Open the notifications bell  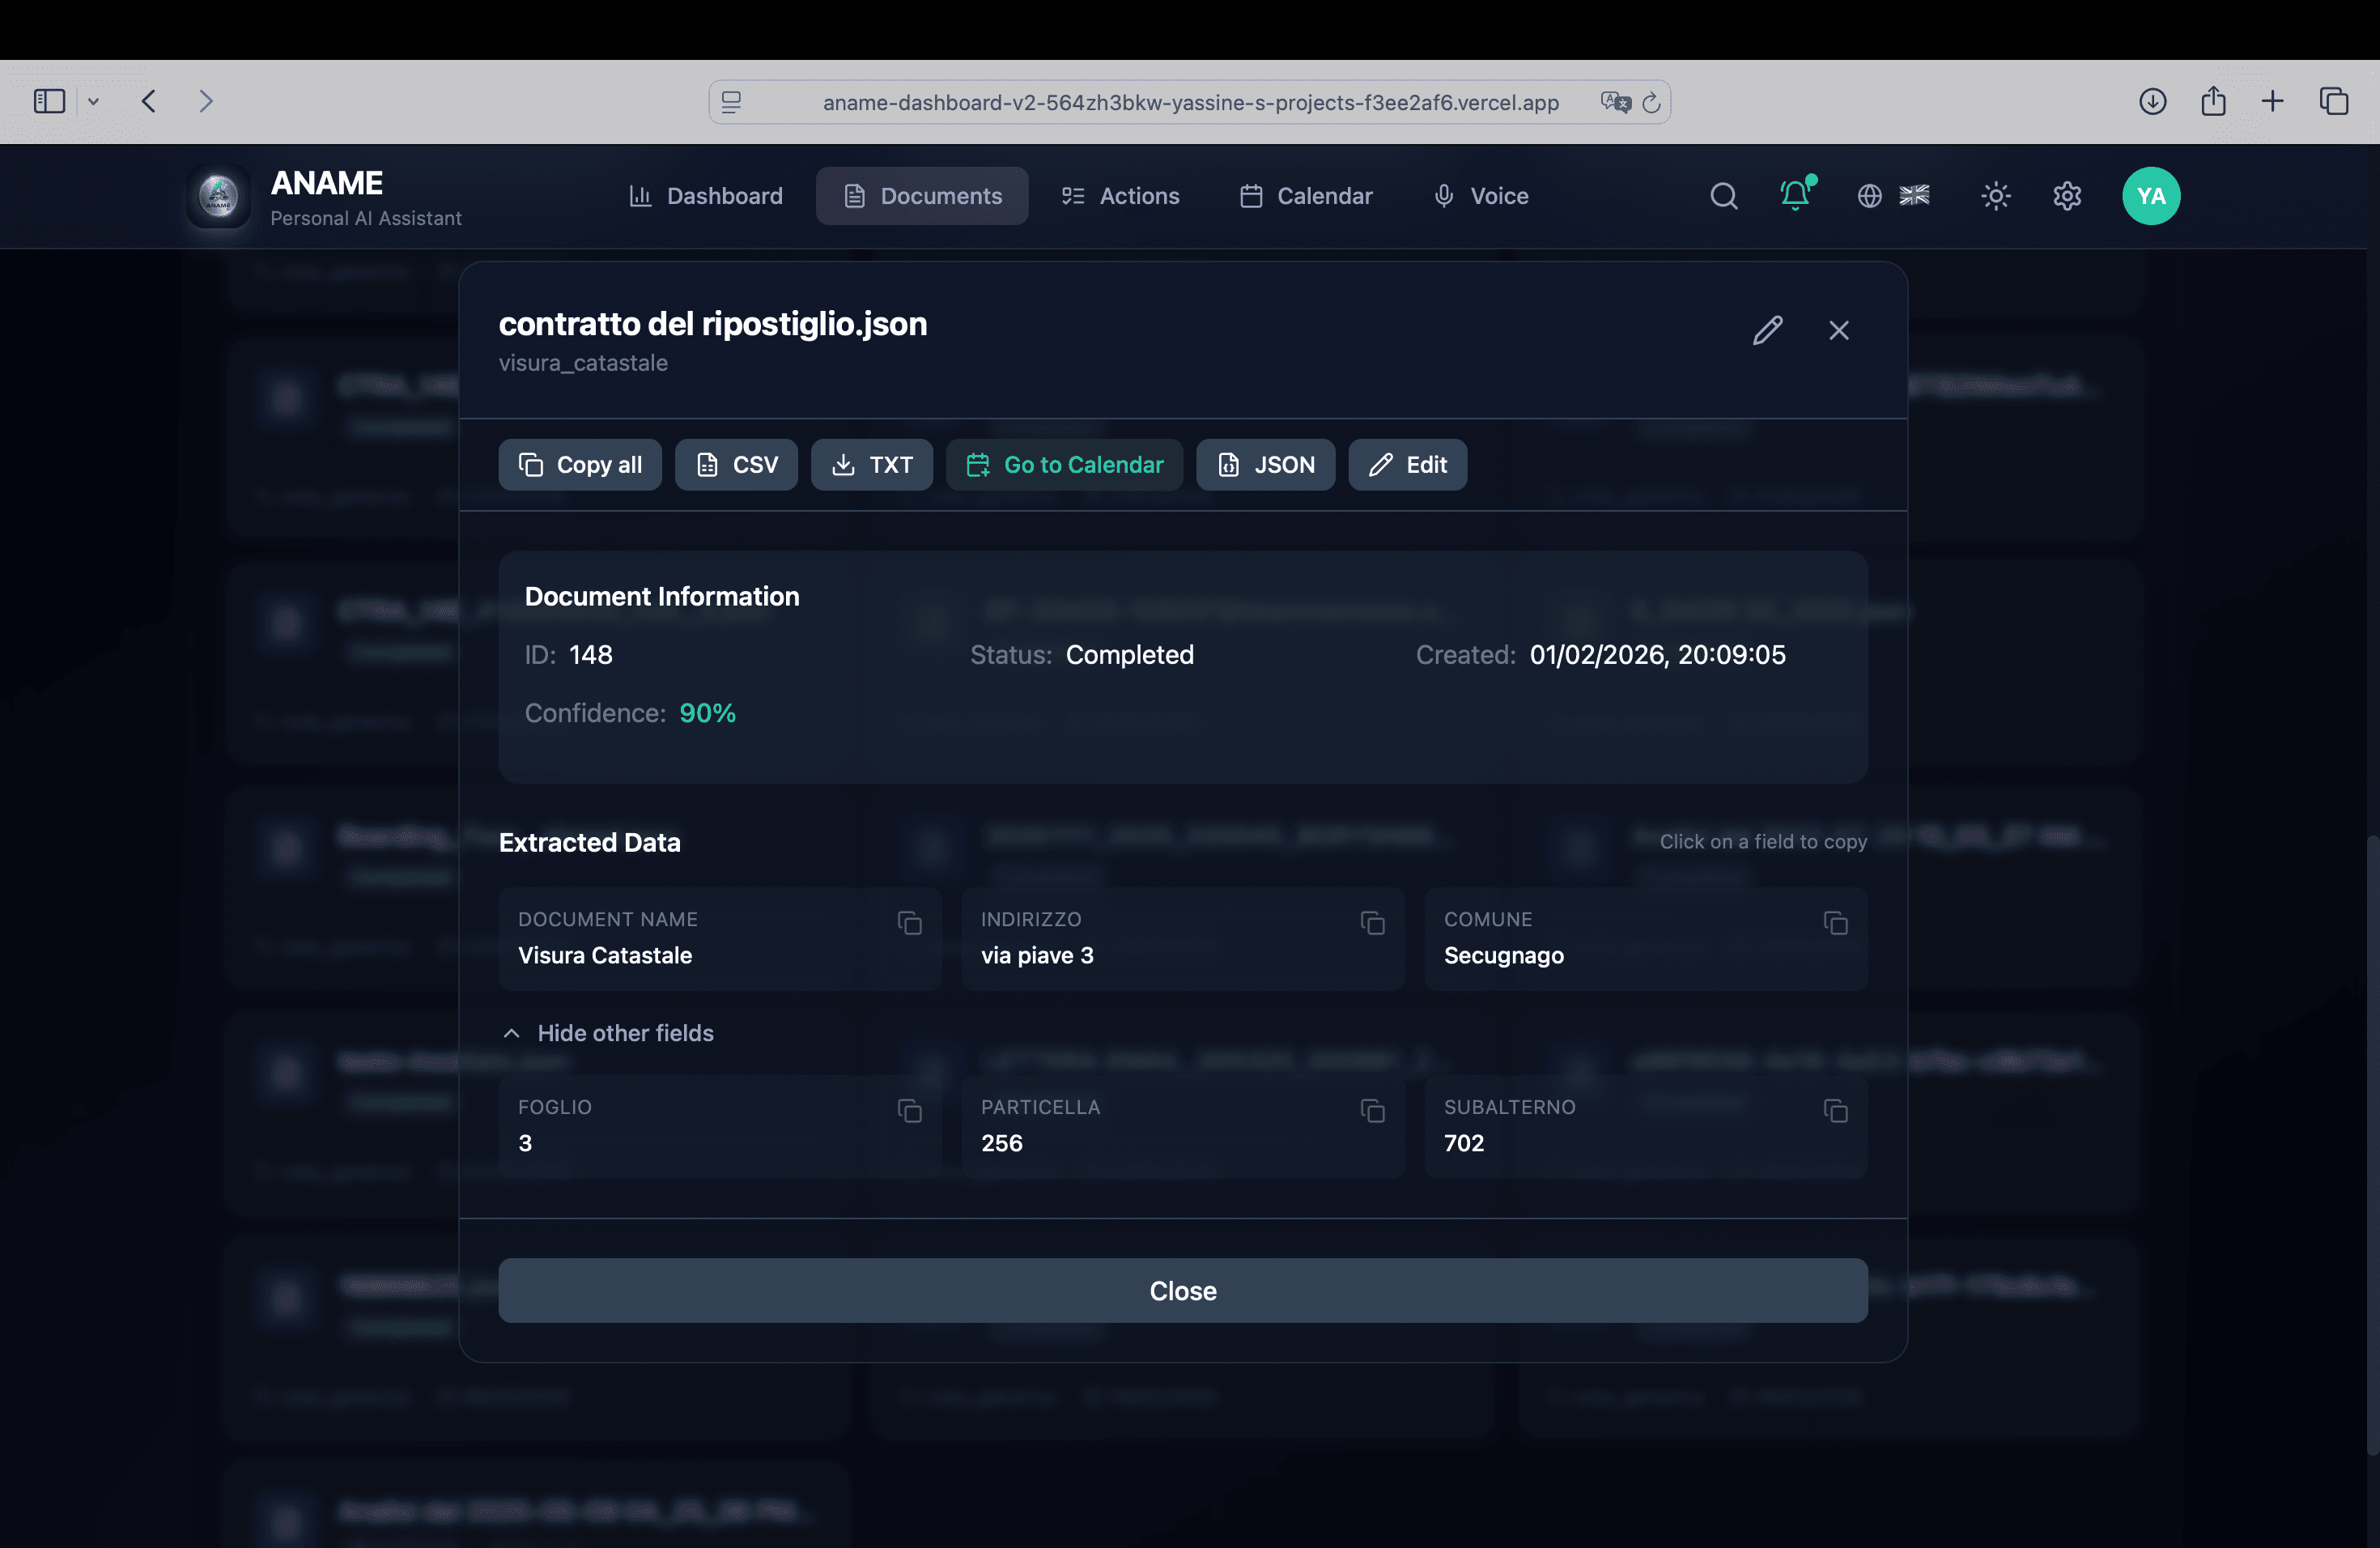click(1795, 196)
